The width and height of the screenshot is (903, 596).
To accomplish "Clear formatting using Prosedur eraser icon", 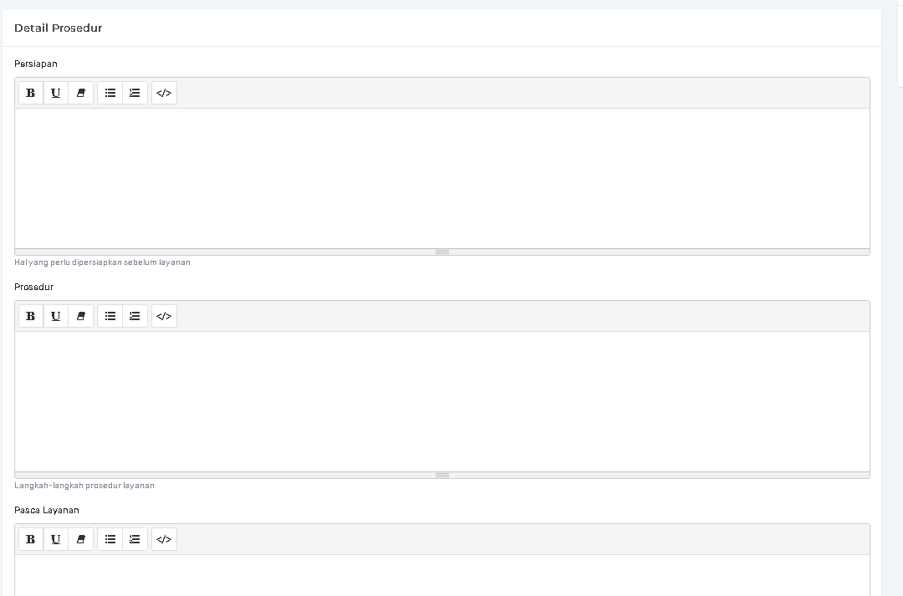I will (x=80, y=316).
